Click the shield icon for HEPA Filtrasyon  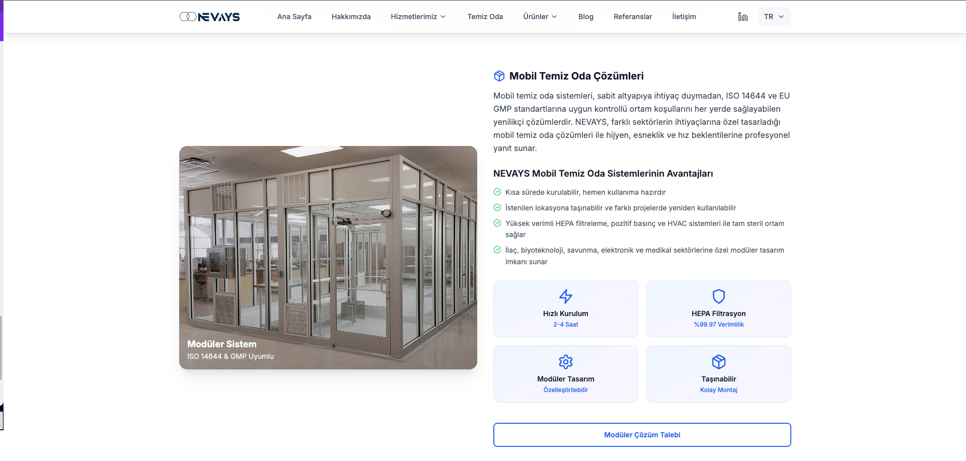tap(718, 296)
